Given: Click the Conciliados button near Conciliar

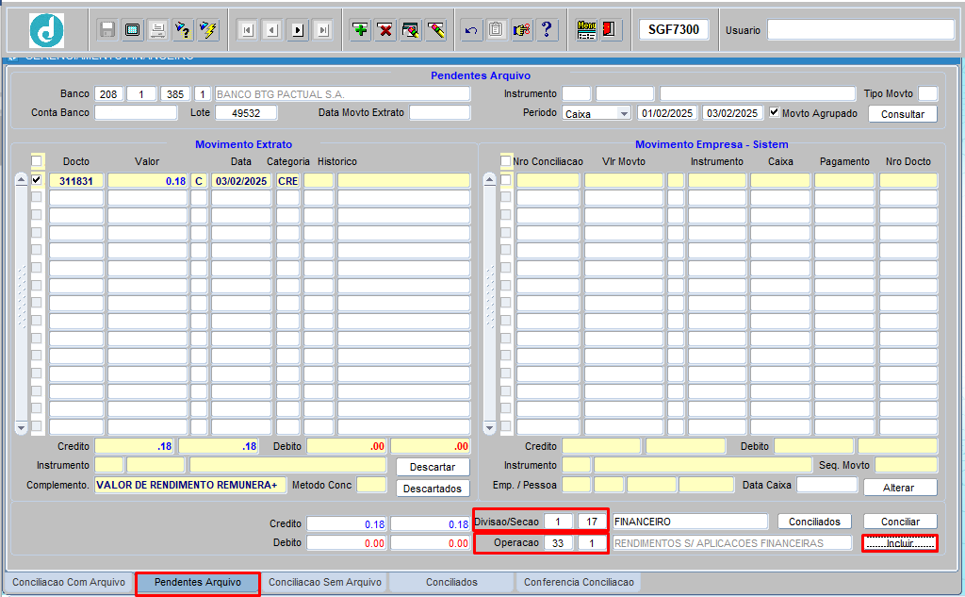Looking at the screenshot, I should (814, 522).
